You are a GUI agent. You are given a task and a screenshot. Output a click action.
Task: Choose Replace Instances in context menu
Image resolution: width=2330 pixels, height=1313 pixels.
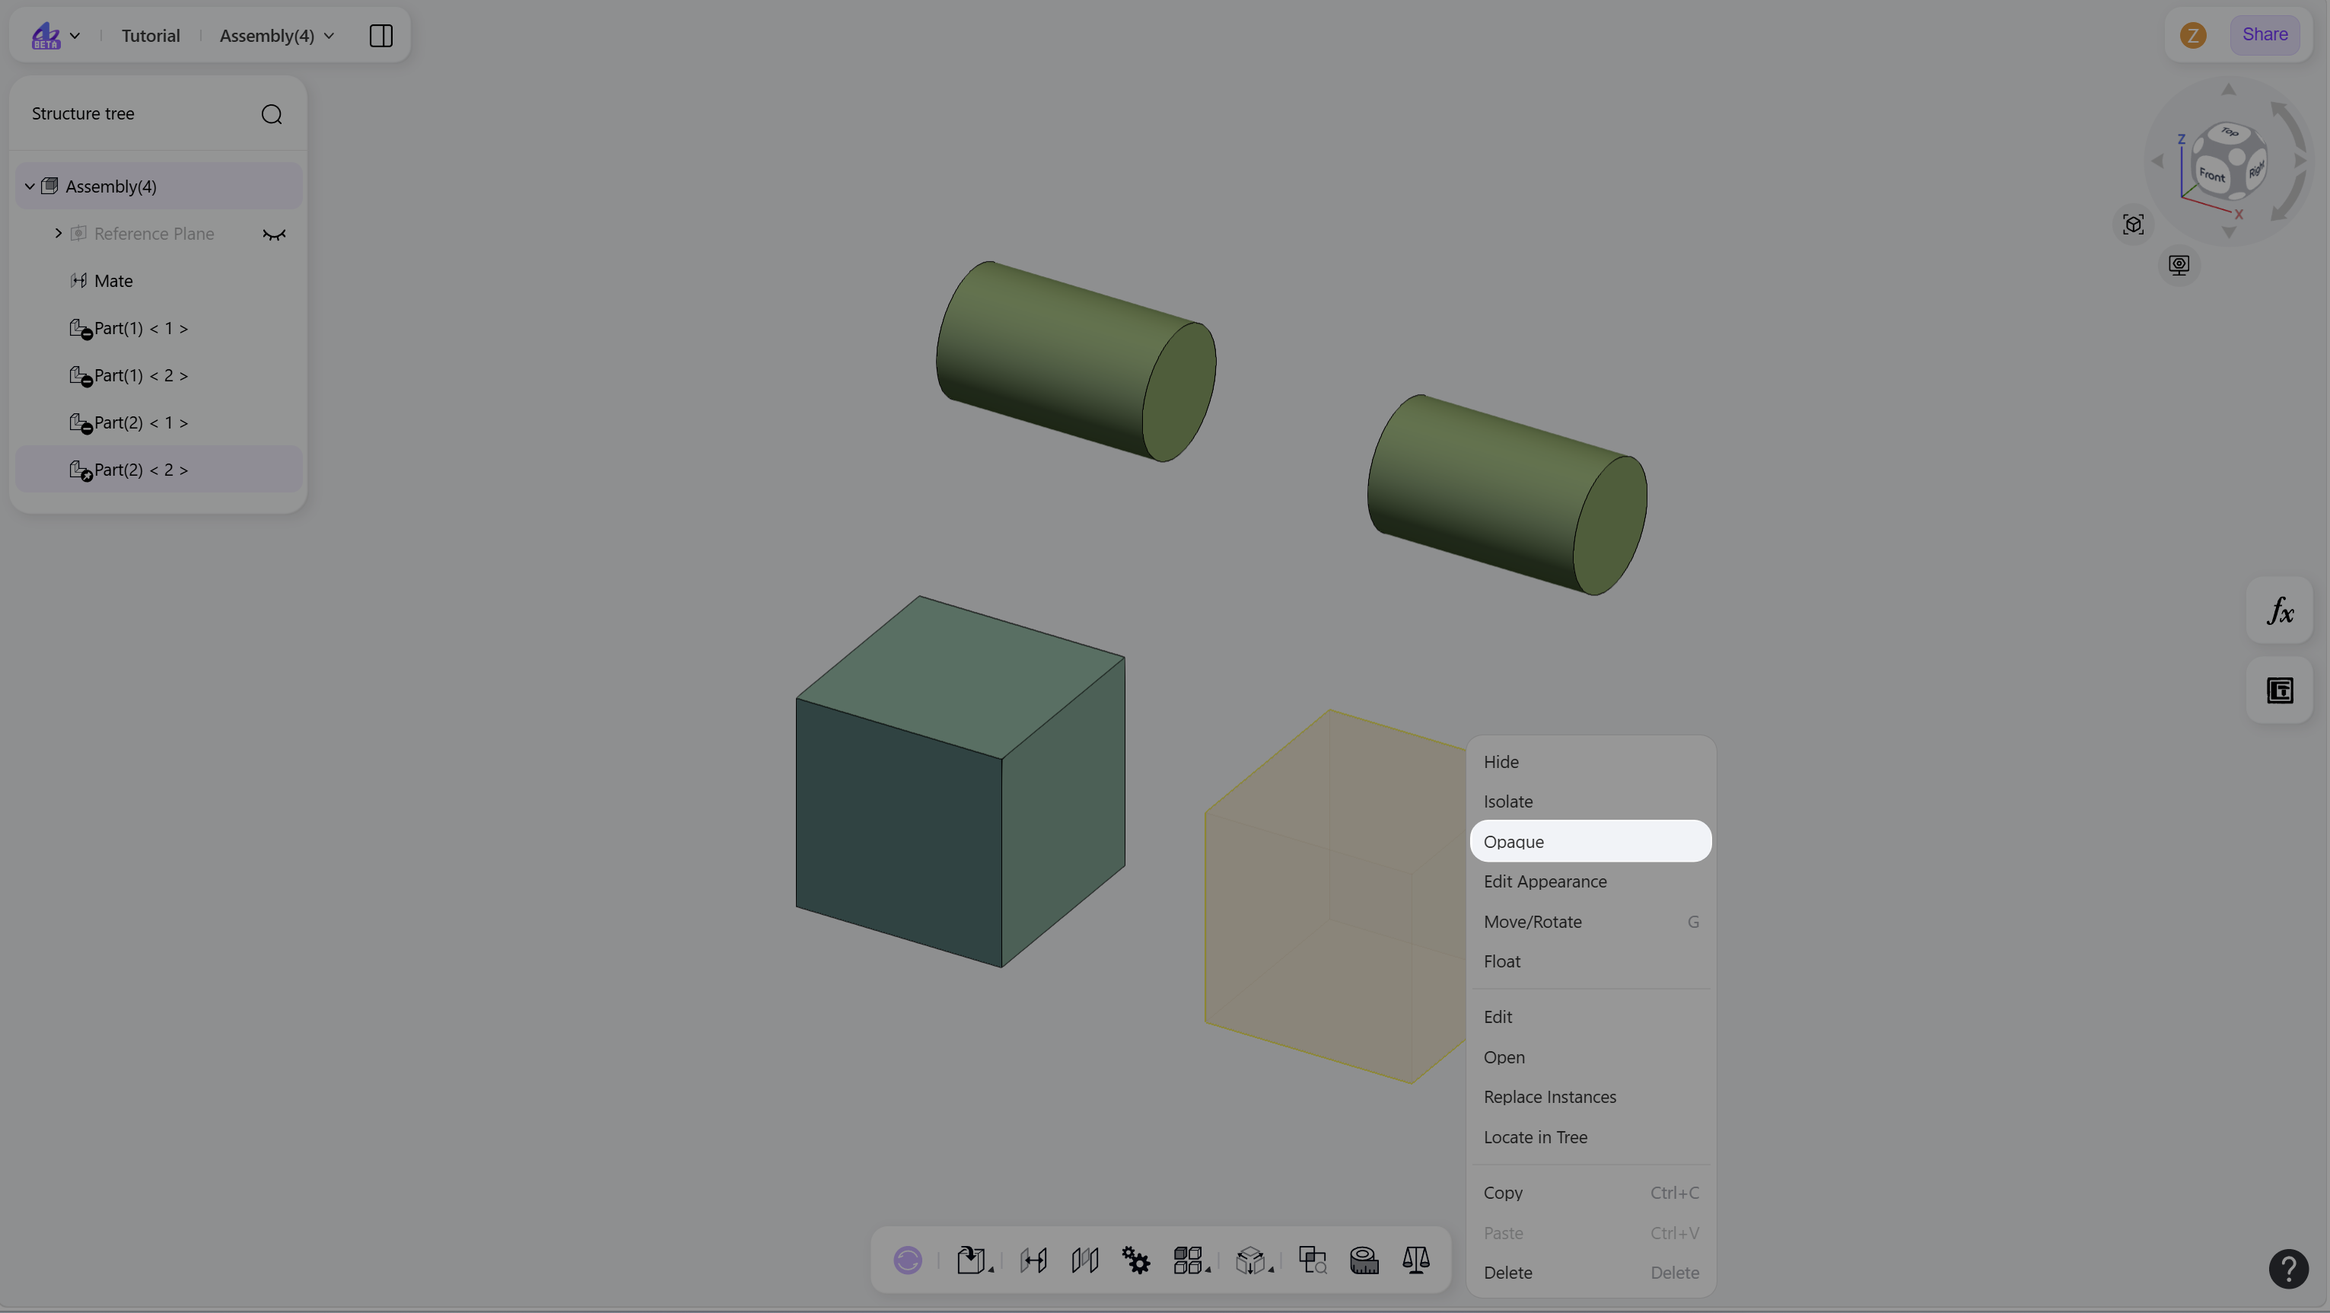[1590, 1097]
